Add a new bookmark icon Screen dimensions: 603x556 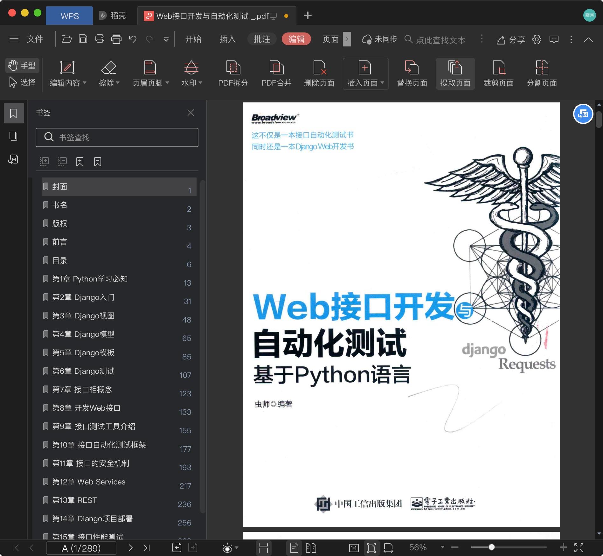pos(80,162)
